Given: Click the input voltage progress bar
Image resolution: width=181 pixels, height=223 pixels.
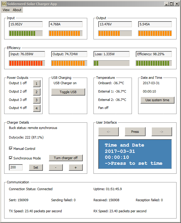Looking at the screenshot, I should point(26,33).
